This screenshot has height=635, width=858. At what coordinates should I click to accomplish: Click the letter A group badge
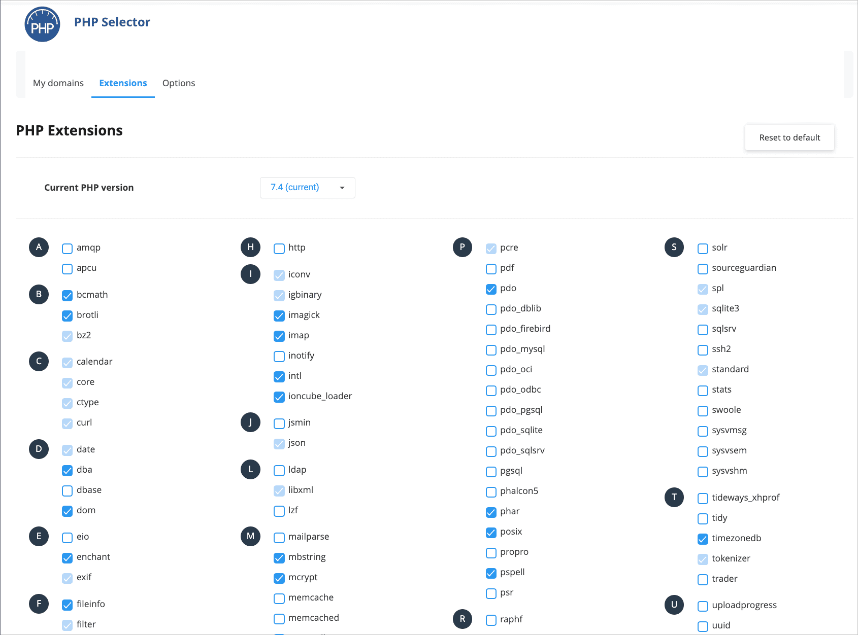coord(39,248)
